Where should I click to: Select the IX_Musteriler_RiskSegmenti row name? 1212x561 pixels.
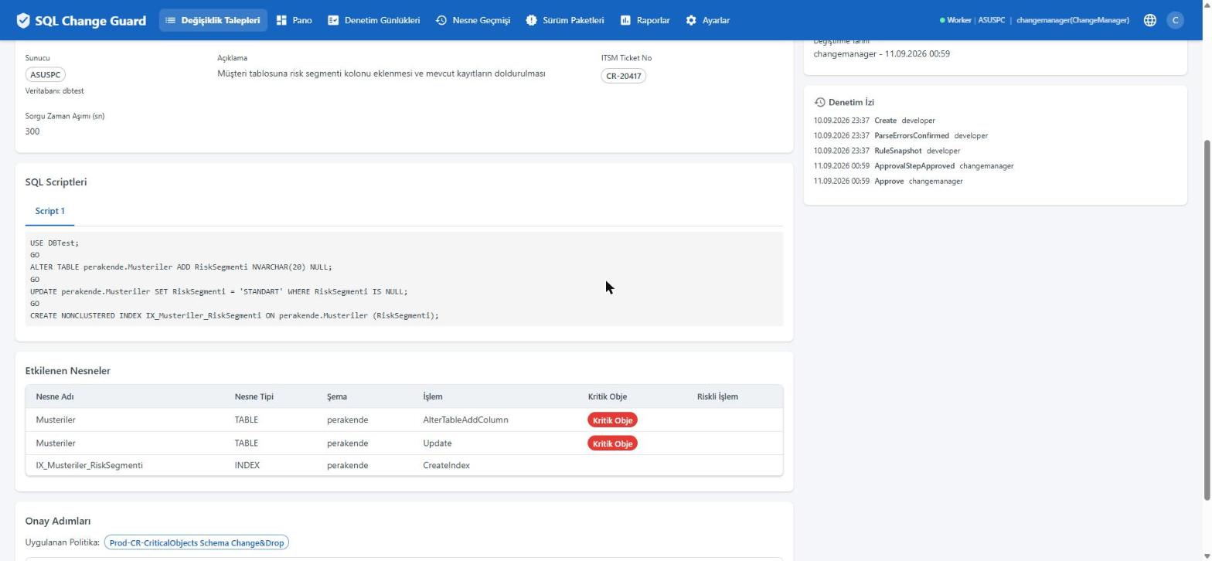[89, 465]
